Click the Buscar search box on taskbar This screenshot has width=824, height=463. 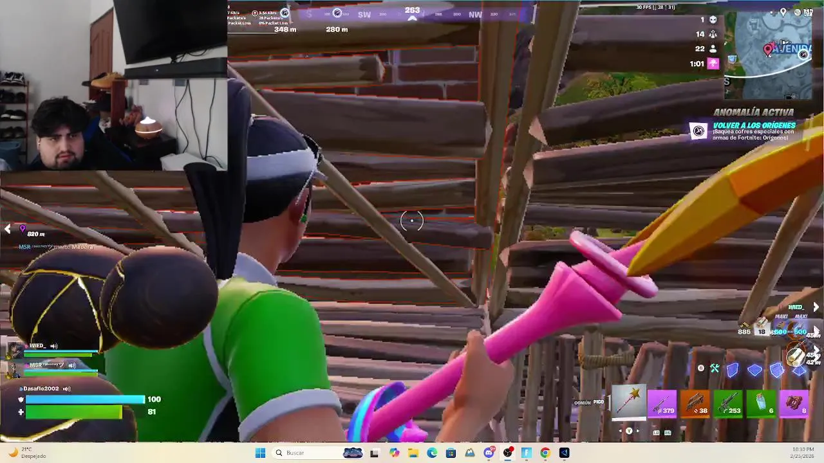click(x=318, y=453)
